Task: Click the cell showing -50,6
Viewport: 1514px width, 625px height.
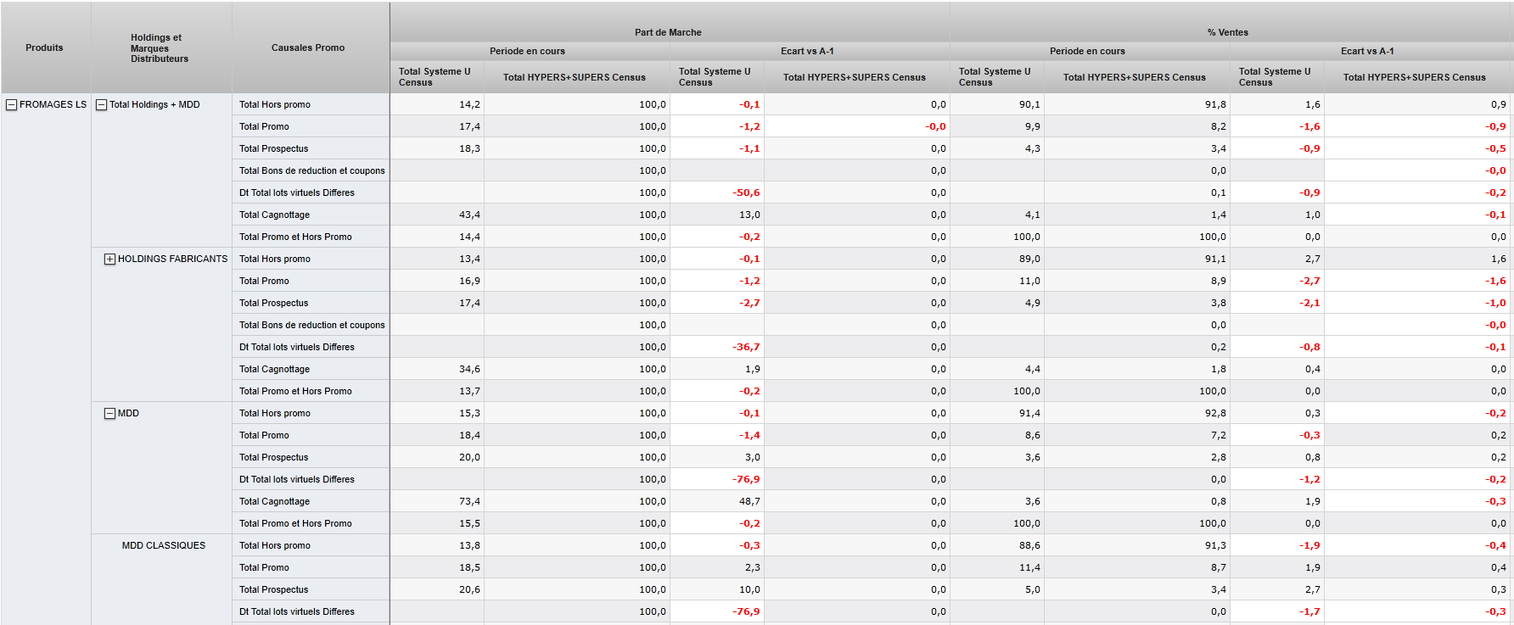Action: click(x=717, y=193)
